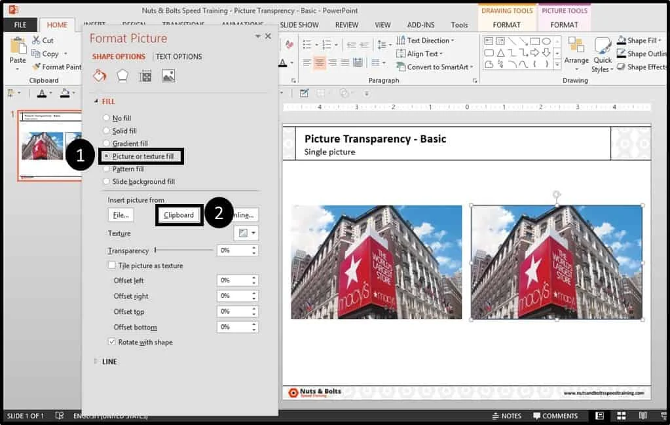
Task: Switch to the VIEW tab
Action: 382,25
